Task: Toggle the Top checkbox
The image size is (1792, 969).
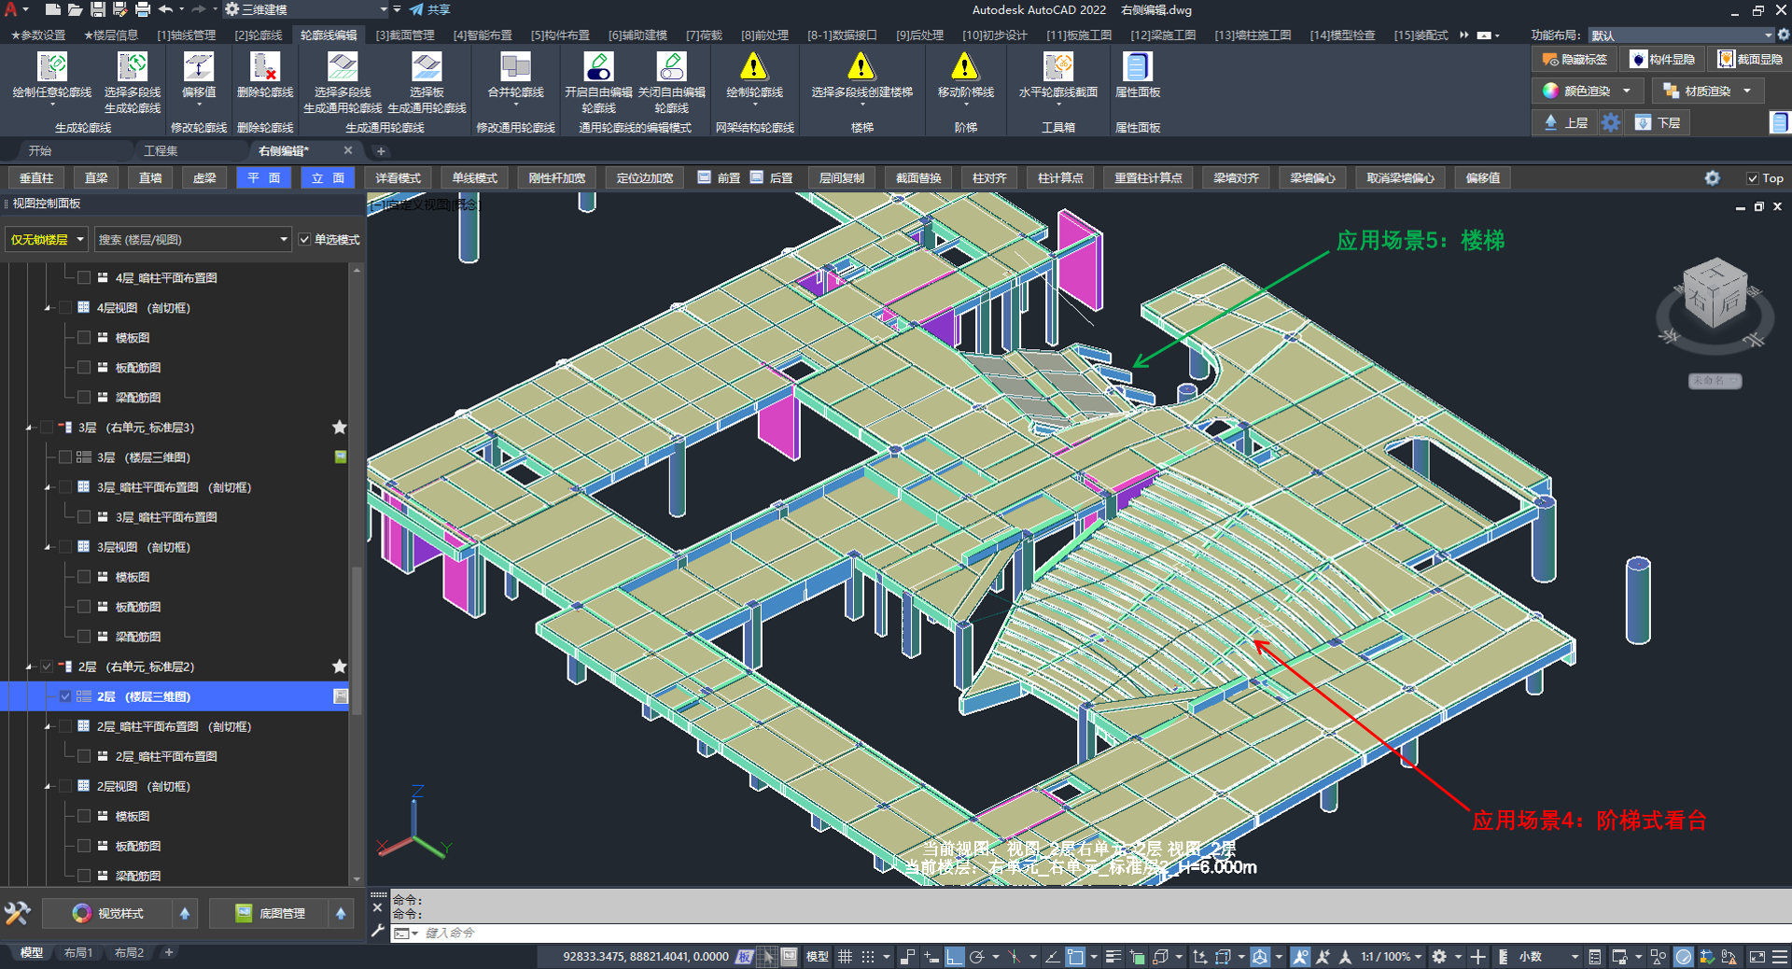Action: click(x=1752, y=178)
